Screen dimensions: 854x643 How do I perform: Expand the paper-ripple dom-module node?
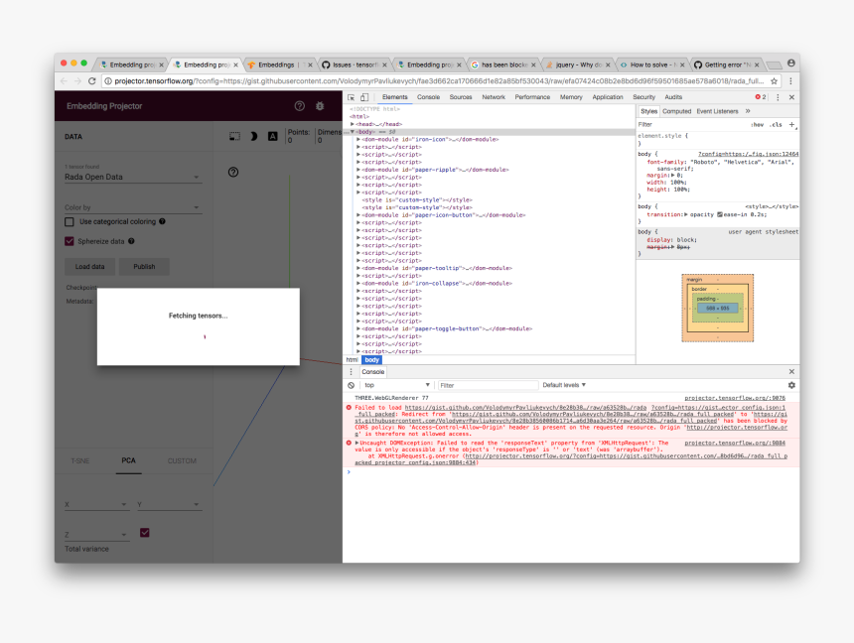point(358,170)
